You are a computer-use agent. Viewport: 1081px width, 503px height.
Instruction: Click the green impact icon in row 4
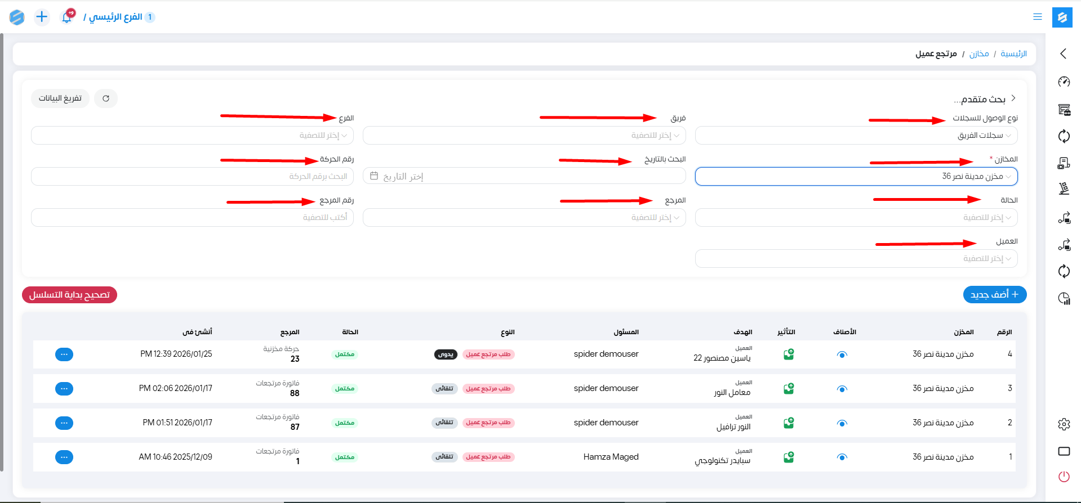coord(789,354)
